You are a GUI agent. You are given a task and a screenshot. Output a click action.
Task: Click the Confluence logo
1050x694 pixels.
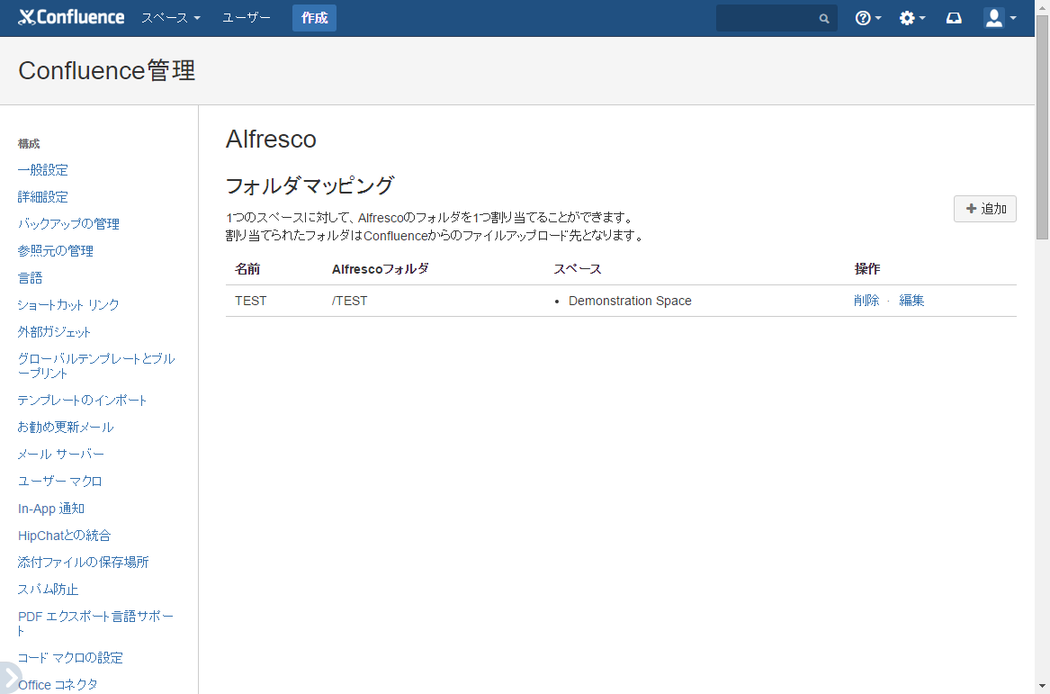[71, 17]
